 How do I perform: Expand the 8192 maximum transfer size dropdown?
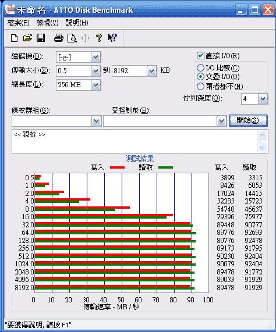pyautogui.click(x=151, y=71)
